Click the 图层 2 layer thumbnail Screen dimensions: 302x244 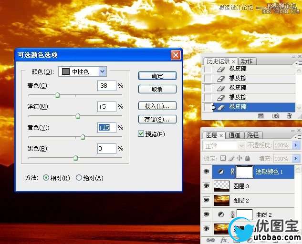pos(221,200)
